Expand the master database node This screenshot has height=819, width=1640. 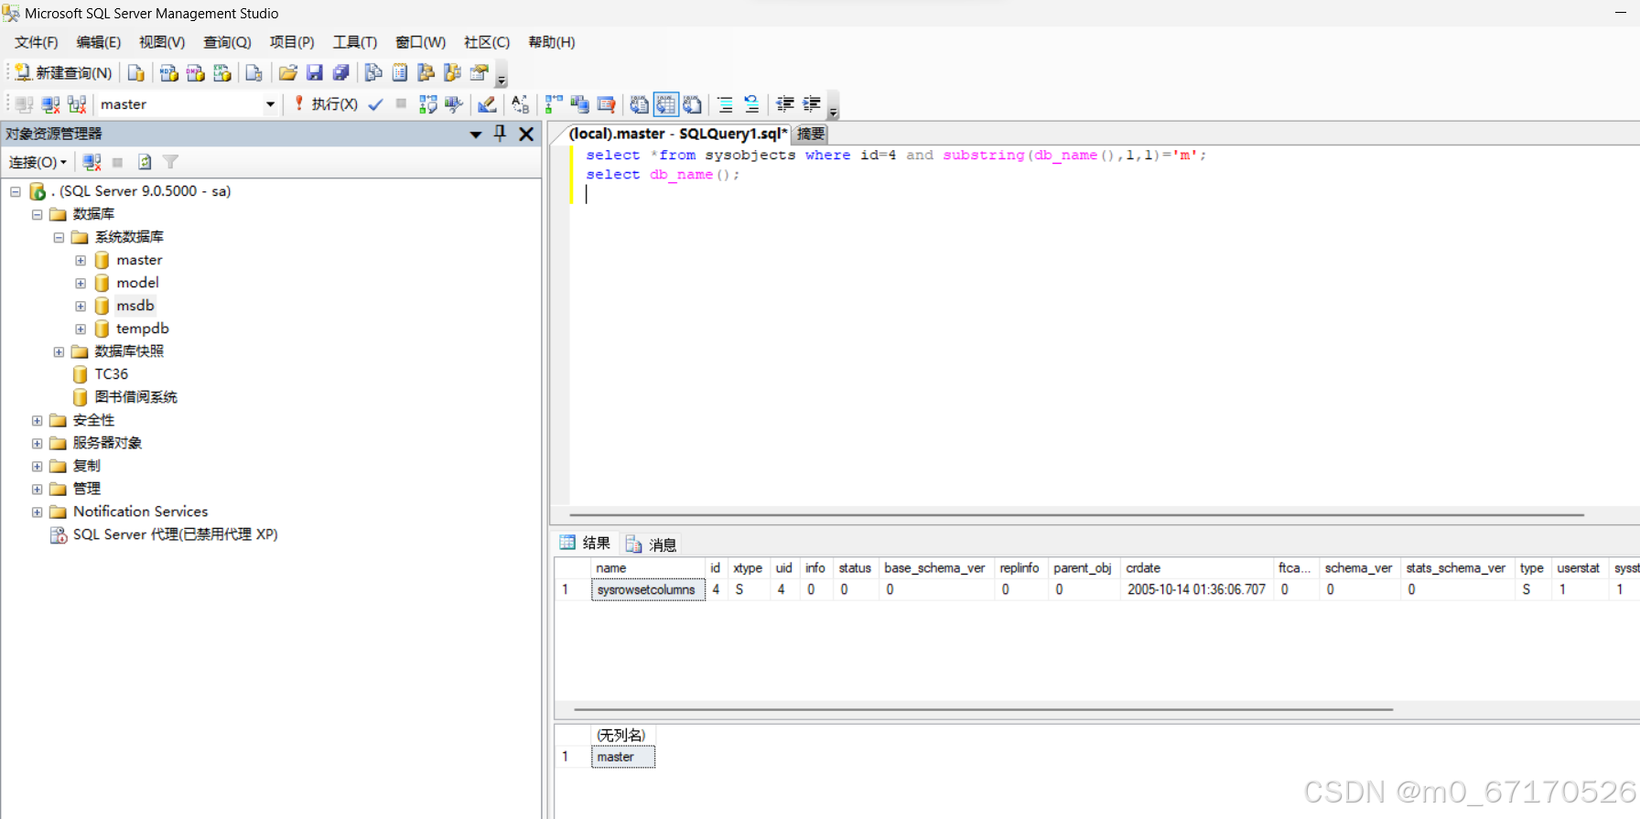[81, 260]
